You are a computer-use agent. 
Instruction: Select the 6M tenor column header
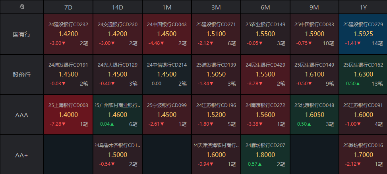[x=265, y=7]
